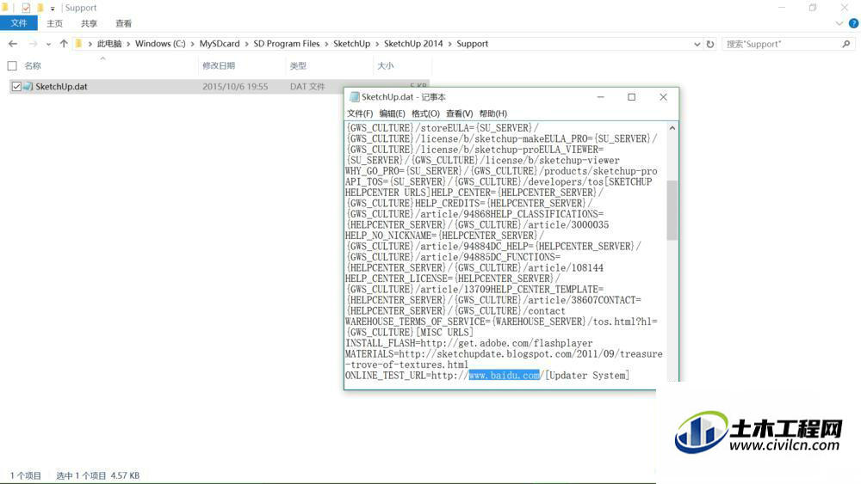Viewport: 861px width, 484px height.
Task: Sort files by 修改日期 column
Action: [x=219, y=66]
